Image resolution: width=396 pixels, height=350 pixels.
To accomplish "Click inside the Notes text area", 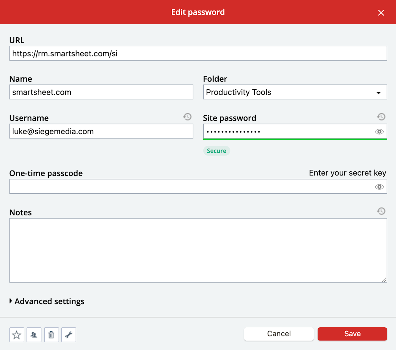I will pos(198,250).
